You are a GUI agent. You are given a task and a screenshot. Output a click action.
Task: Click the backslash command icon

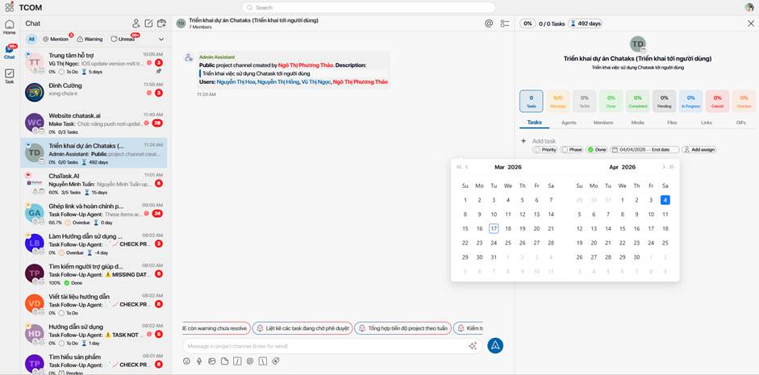(x=262, y=361)
